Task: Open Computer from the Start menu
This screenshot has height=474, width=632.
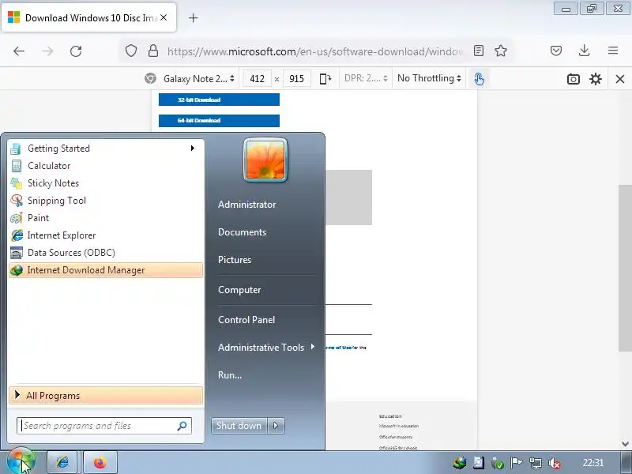Action: [239, 290]
